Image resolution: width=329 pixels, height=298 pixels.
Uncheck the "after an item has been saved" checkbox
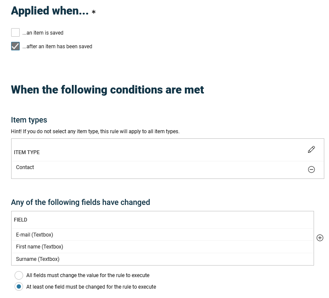[15, 46]
